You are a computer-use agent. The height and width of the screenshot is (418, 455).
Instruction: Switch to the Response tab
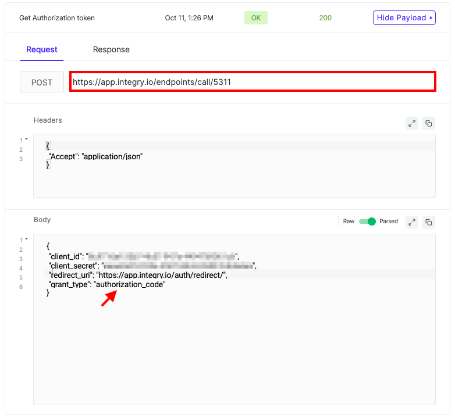(x=111, y=49)
